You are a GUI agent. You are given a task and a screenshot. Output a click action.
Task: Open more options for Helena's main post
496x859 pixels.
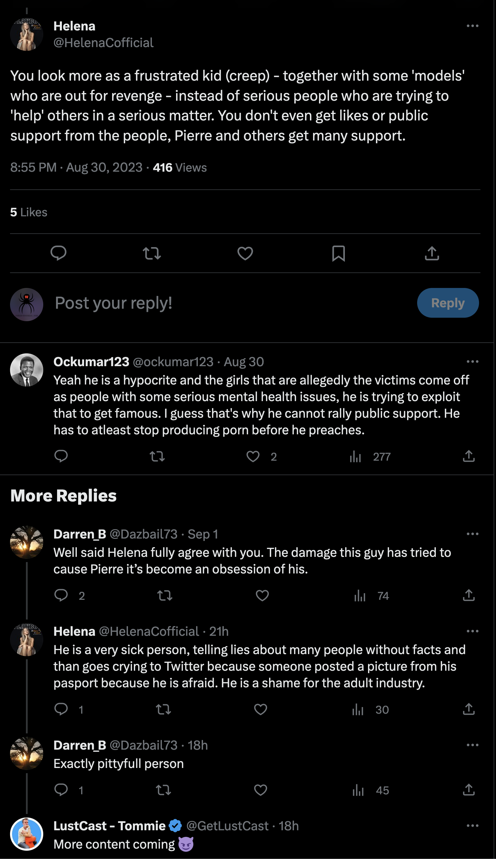coord(472,26)
